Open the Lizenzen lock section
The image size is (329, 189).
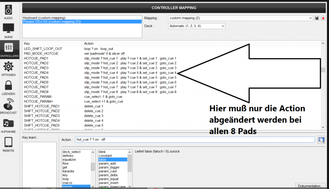pos(8,88)
